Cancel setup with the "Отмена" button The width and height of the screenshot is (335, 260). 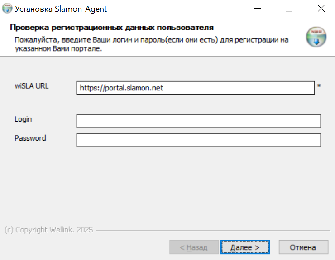[303, 247]
